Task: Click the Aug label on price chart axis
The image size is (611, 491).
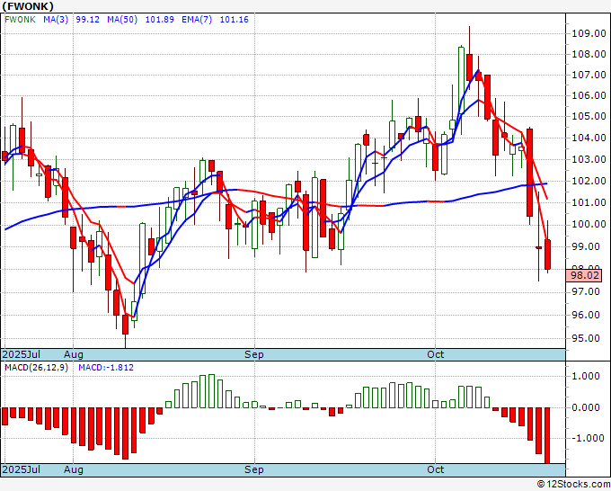Action: tap(74, 354)
